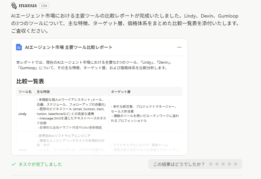Click the report intro paragraph starting 本レポートでは

tap(94, 65)
